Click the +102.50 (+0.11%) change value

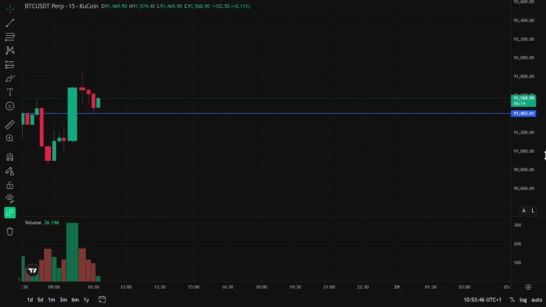pyautogui.click(x=231, y=6)
